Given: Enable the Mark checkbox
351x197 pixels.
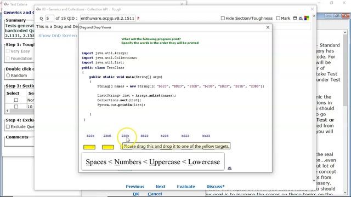Looking at the screenshot, I should point(278,18).
